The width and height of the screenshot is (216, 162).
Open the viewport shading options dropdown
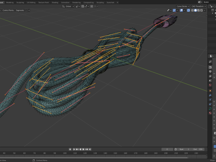click(205, 10)
